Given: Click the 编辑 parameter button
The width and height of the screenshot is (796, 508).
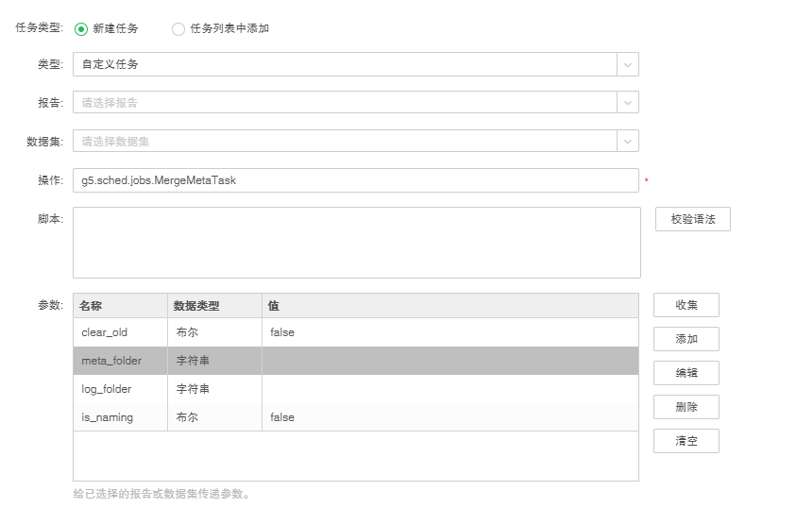Looking at the screenshot, I should 686,373.
